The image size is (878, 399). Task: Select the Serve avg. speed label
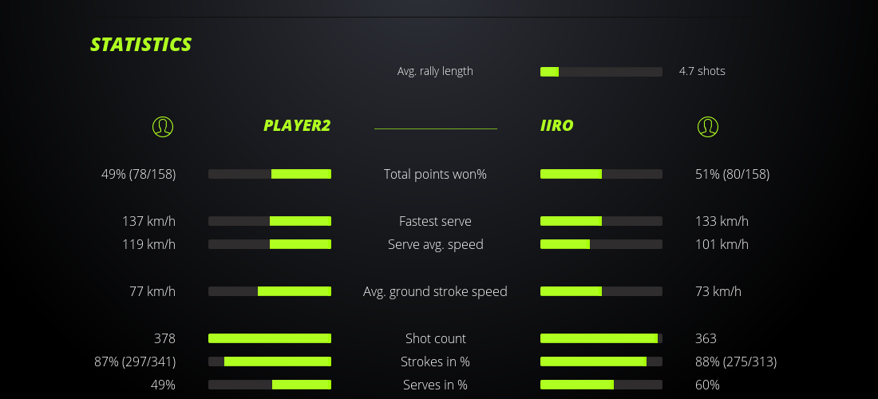(x=435, y=244)
